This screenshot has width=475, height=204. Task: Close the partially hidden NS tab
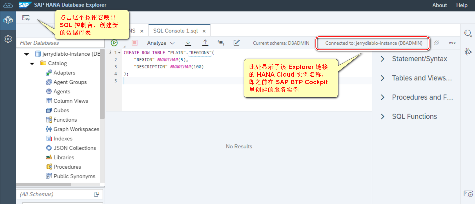(142, 31)
